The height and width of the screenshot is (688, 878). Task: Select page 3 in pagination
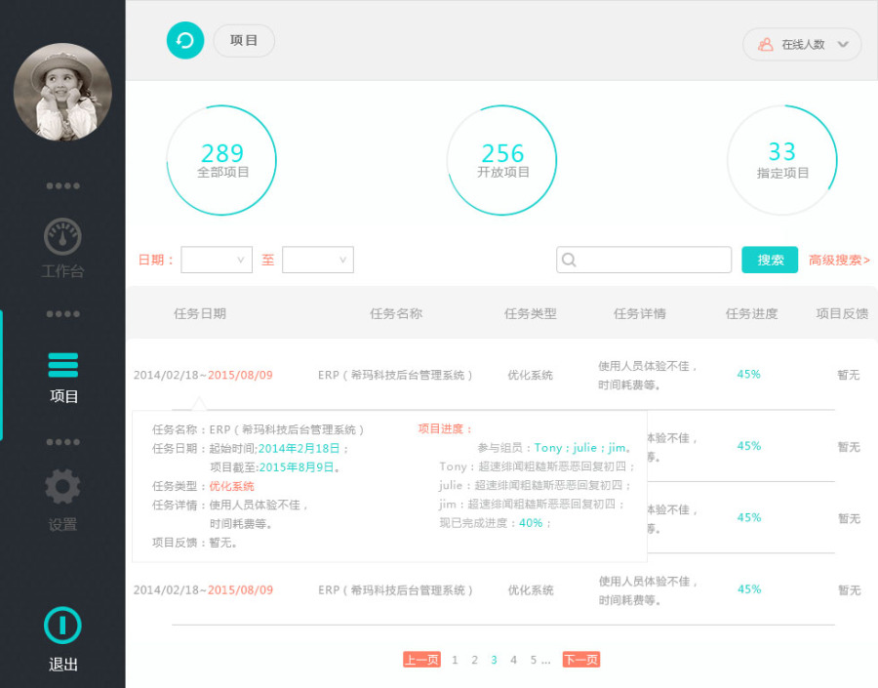(x=494, y=660)
